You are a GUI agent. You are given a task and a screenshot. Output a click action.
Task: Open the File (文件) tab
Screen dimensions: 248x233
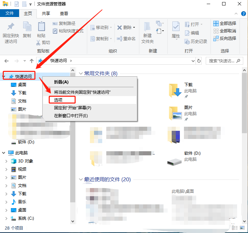[x=10, y=13]
